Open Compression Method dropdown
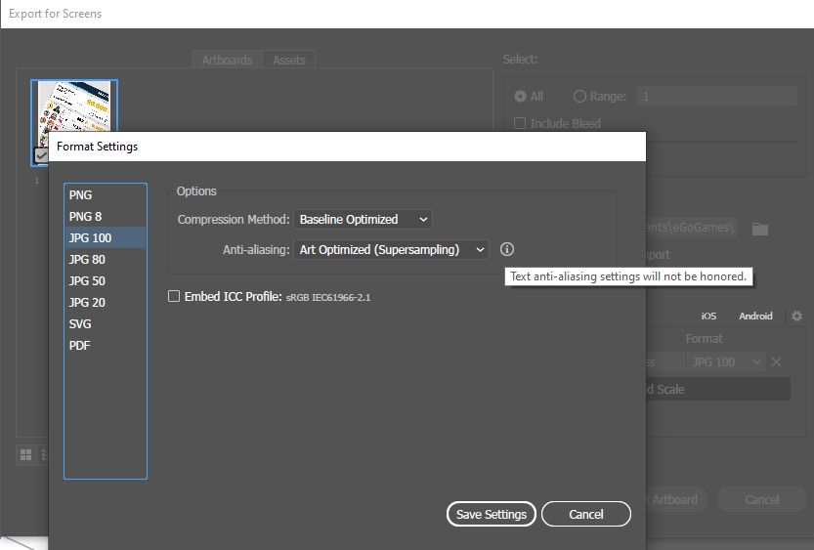 click(363, 220)
